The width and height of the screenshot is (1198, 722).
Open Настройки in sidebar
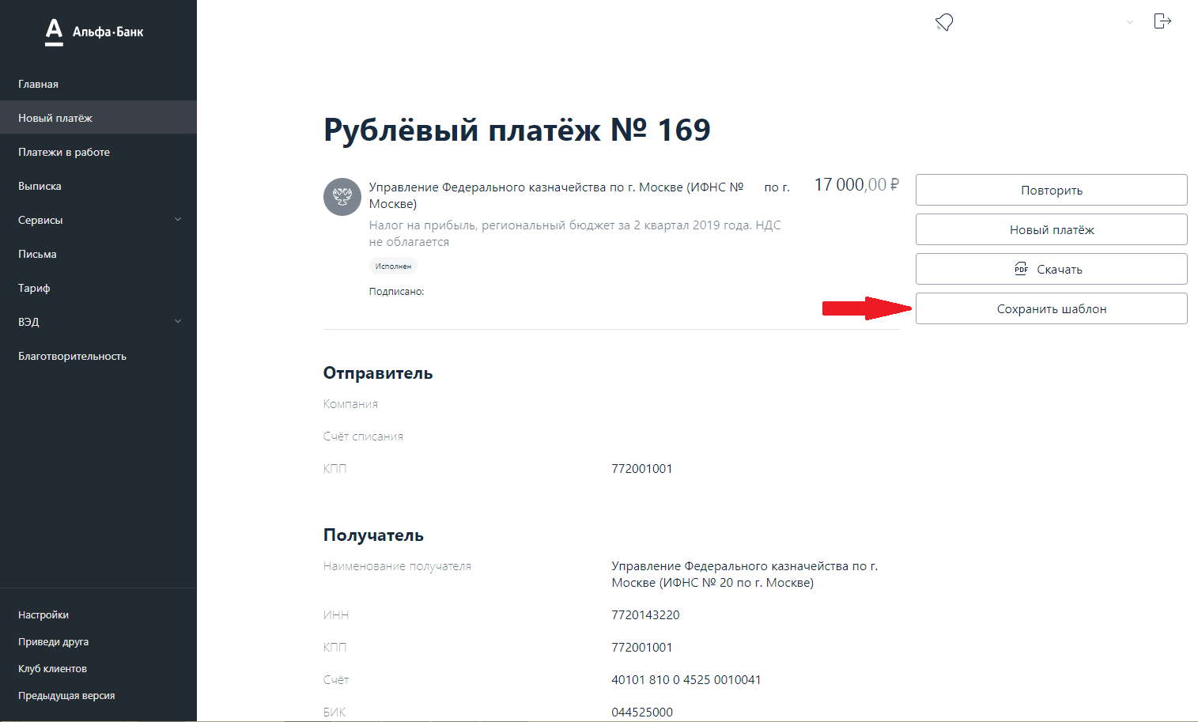43,614
